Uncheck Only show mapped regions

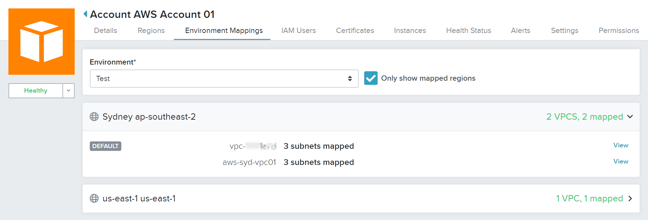click(x=371, y=78)
